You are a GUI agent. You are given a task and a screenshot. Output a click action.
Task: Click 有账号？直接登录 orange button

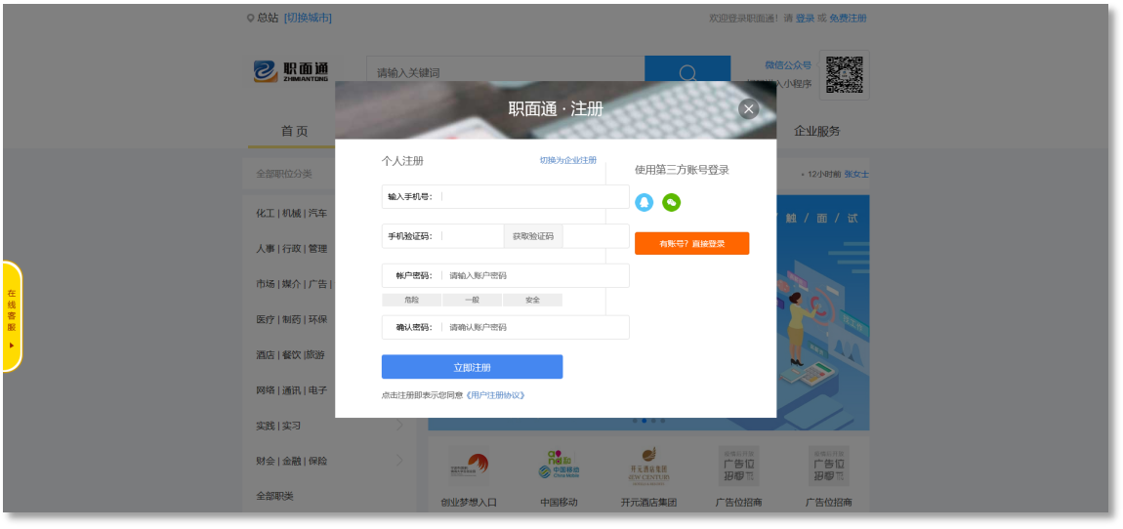(x=691, y=243)
